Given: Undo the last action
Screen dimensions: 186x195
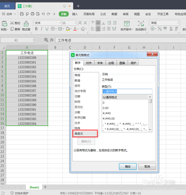Looking at the screenshot, I should point(43,14).
